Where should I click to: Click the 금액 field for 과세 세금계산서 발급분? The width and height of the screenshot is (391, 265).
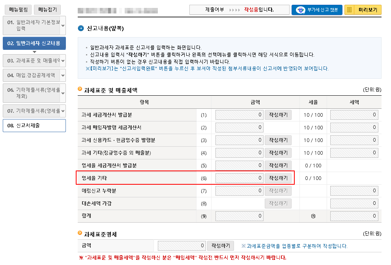239,115
